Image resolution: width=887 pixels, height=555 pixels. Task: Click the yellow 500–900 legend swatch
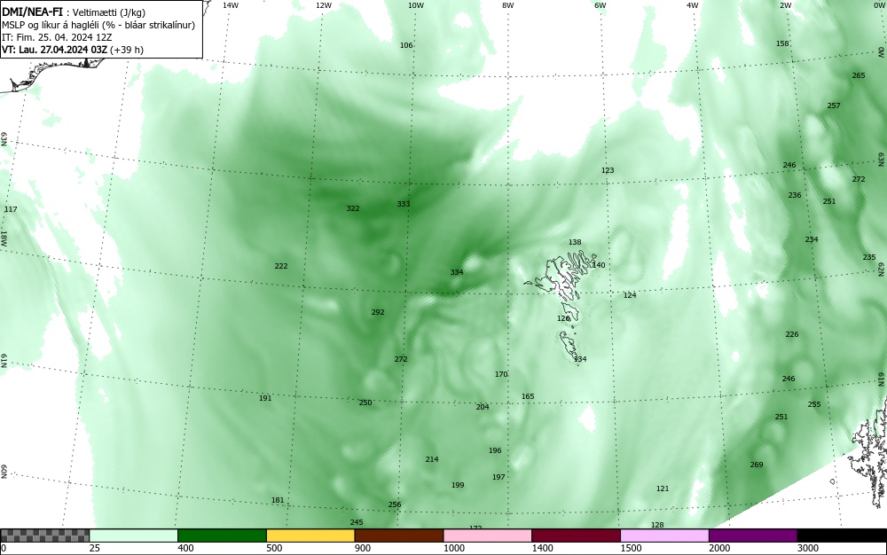pyautogui.click(x=310, y=535)
